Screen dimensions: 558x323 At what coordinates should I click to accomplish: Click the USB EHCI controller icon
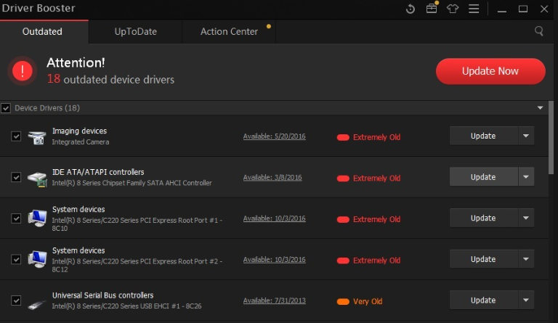click(37, 304)
